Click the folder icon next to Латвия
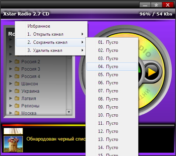This screenshot has width=176, height=156. pos(17,98)
